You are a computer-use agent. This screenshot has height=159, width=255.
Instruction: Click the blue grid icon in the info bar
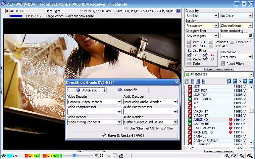[178, 11]
